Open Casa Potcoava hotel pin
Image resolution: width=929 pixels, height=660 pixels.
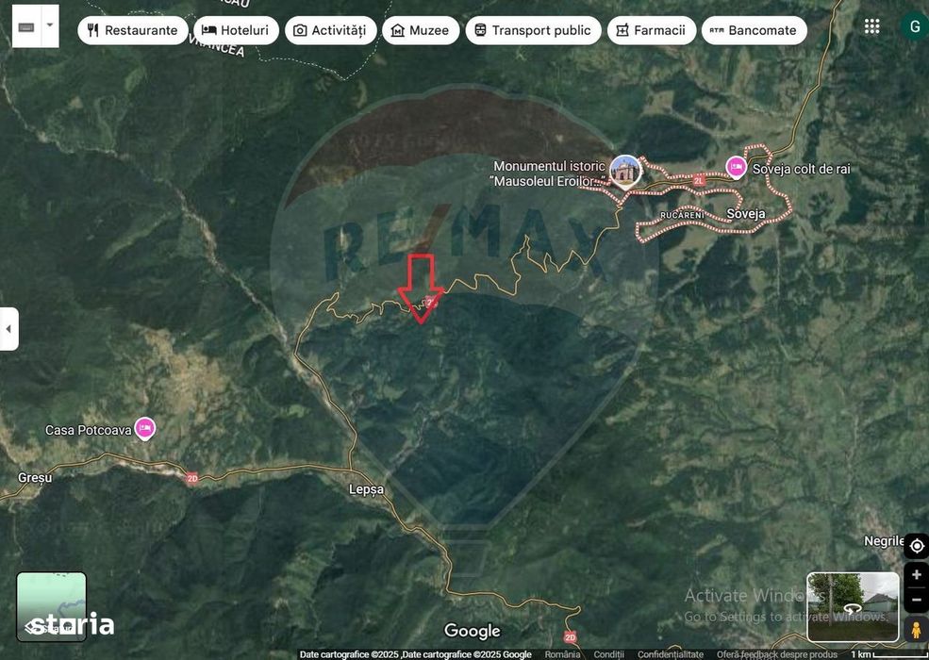pyautogui.click(x=145, y=428)
